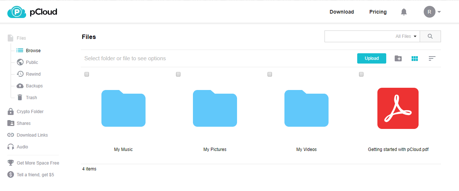Screen dimensions: 459x191
Task: Select Download in the top navigation
Action: click(341, 12)
